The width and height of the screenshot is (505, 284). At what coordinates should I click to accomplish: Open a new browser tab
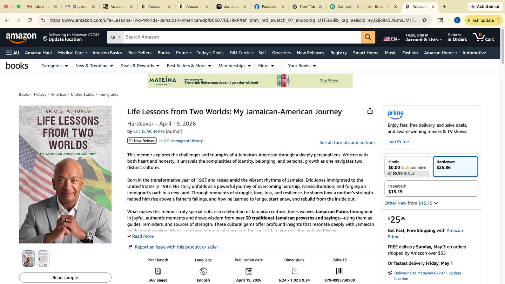tap(444, 6)
